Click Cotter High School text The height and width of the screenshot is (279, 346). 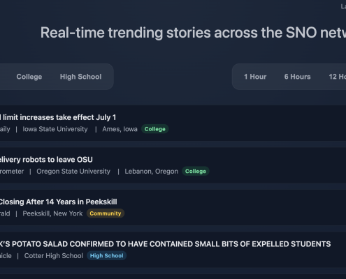click(54, 256)
